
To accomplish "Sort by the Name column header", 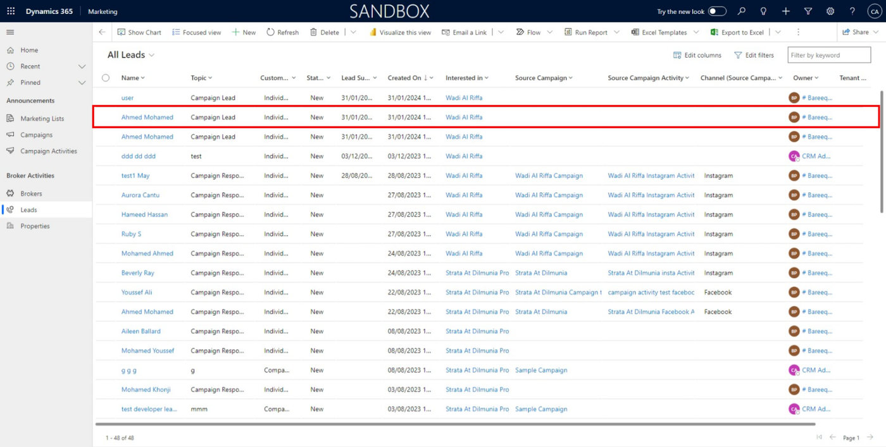I will 133,78.
